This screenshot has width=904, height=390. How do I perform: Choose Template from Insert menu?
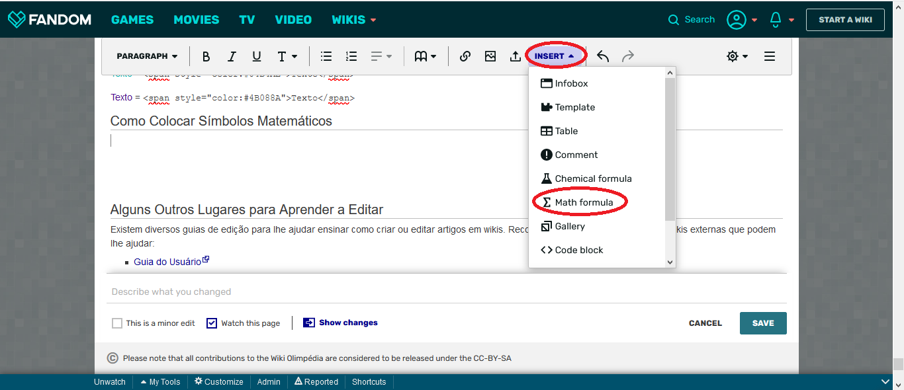596,107
